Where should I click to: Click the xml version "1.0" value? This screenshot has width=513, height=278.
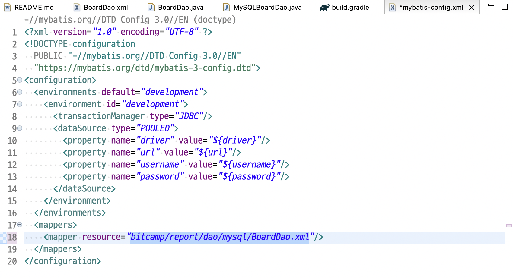tap(104, 32)
